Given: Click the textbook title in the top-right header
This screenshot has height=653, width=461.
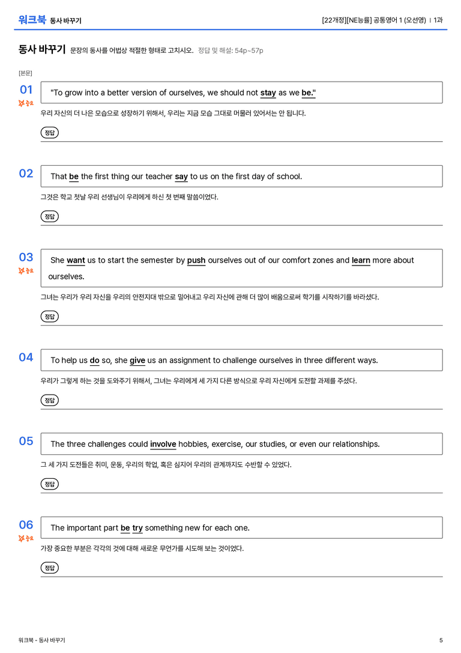Looking at the screenshot, I should (373, 20).
